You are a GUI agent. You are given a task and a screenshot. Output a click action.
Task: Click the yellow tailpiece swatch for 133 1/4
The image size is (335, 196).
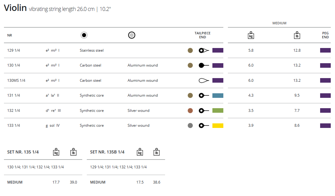pos(218,126)
